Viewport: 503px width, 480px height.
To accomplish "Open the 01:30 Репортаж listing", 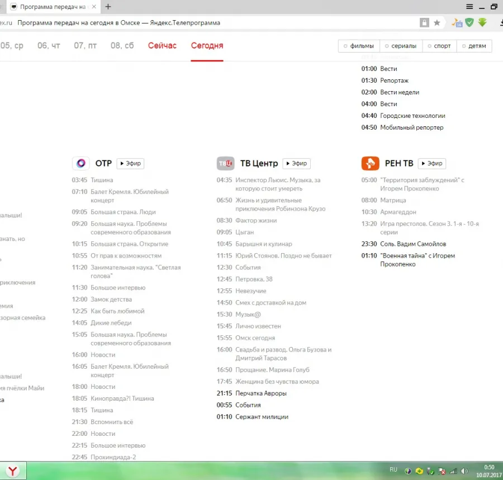I will coord(385,80).
